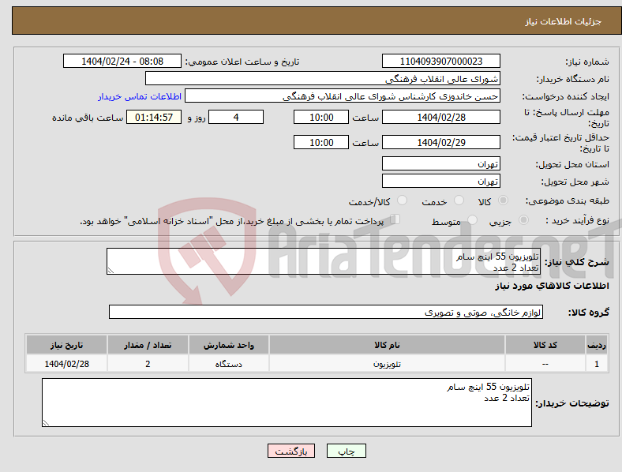Click the remaining time field 01:14:57

tap(154, 117)
